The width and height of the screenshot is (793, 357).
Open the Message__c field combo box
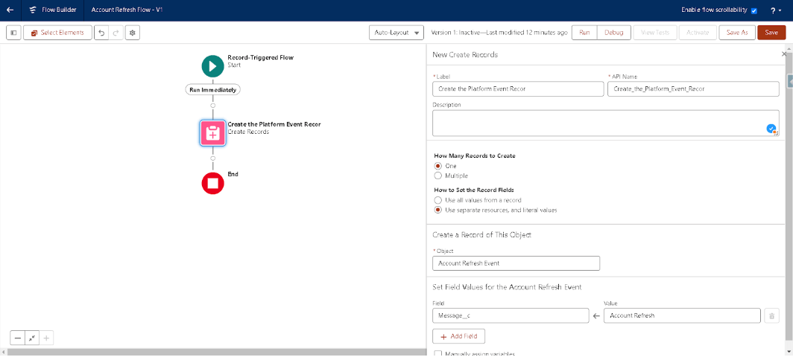click(x=511, y=315)
